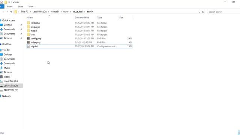The width and height of the screenshot is (240, 135).
Task: Click index.php size '1 KB' cell
Action: pos(129,42)
